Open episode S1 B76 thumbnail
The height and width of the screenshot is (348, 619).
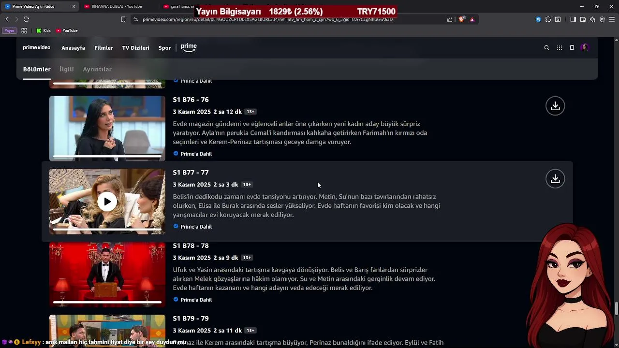pos(107,129)
